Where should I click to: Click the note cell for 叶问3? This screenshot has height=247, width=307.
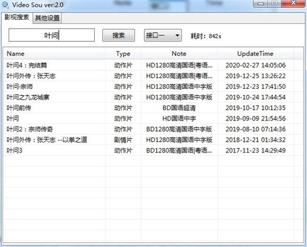point(179,151)
